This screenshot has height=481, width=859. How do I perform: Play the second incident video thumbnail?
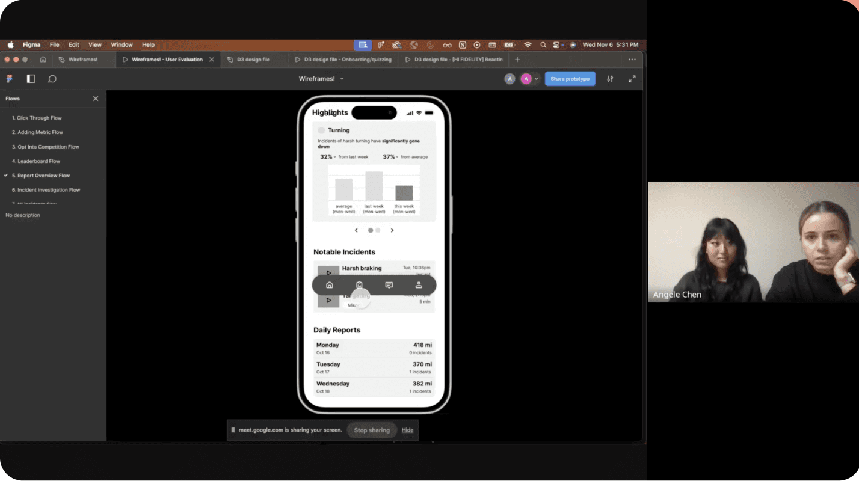[x=328, y=300]
